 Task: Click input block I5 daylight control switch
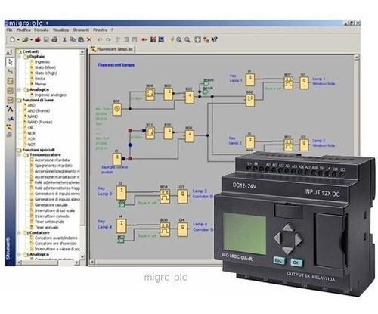coord(117,159)
